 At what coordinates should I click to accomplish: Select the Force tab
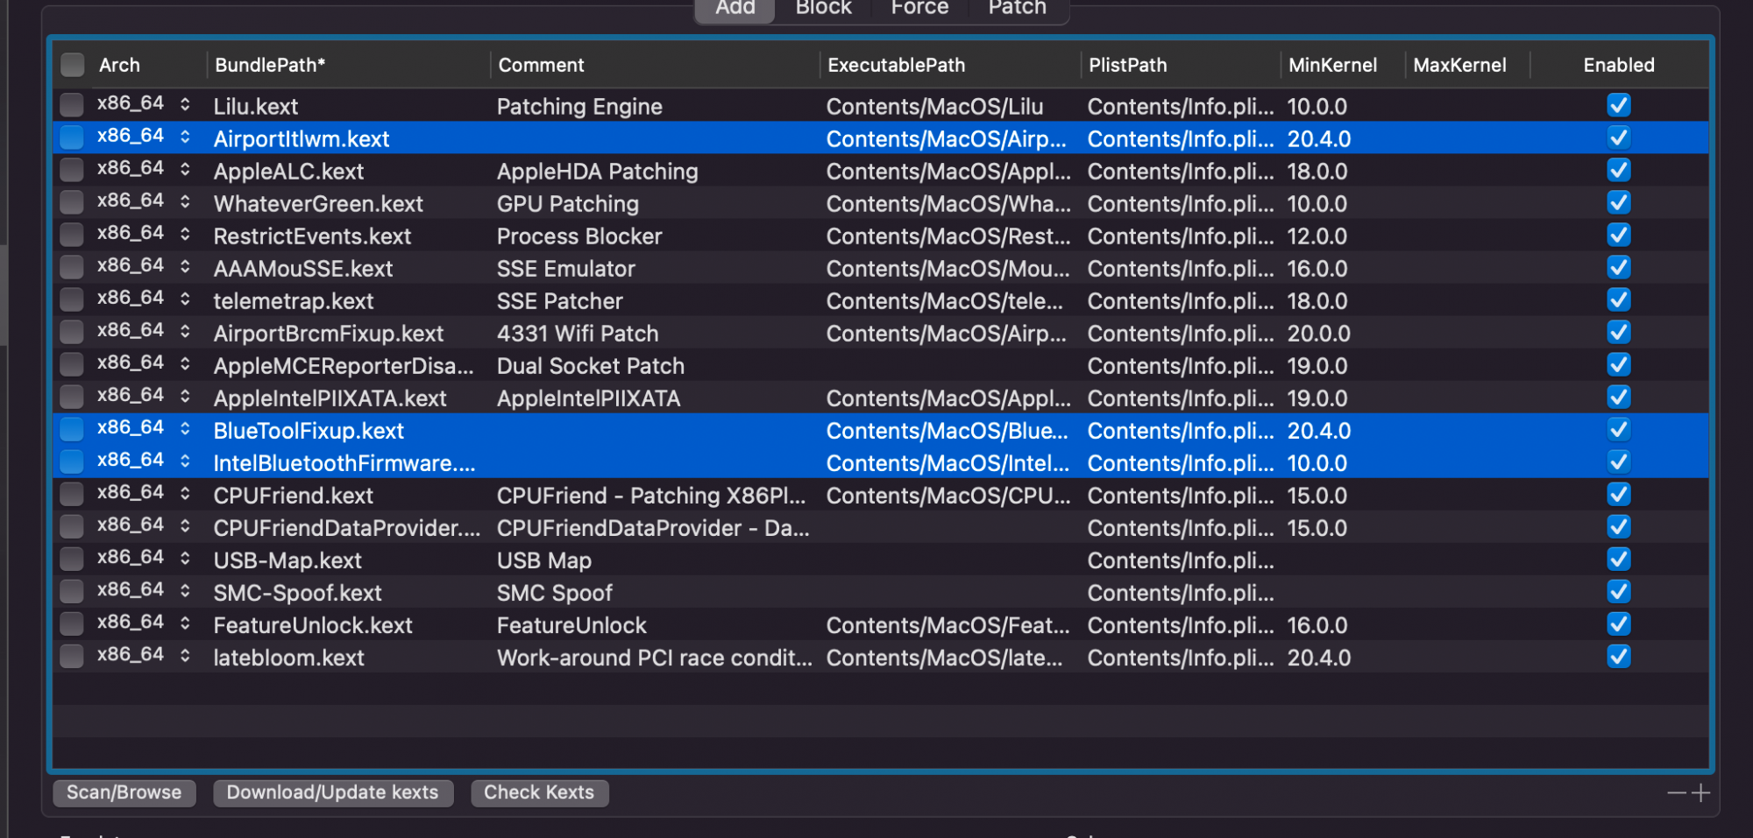click(x=919, y=9)
